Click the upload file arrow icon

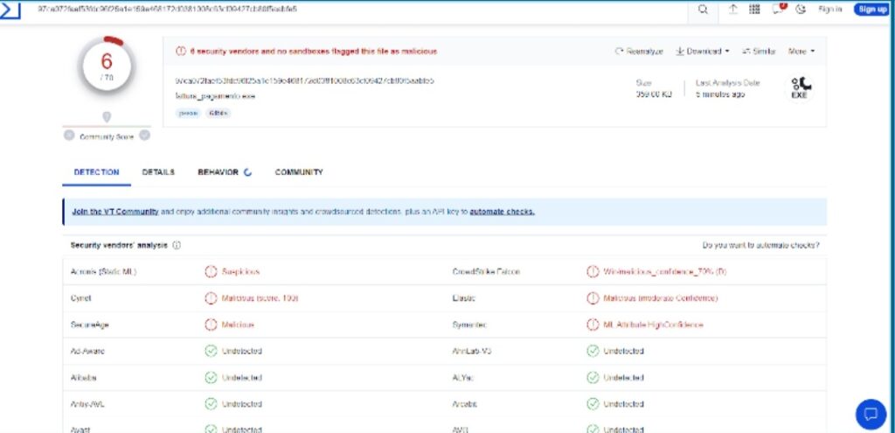click(x=732, y=10)
